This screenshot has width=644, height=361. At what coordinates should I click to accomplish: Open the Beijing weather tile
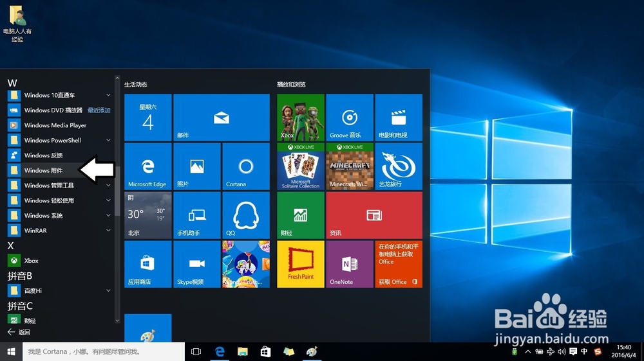click(x=148, y=215)
